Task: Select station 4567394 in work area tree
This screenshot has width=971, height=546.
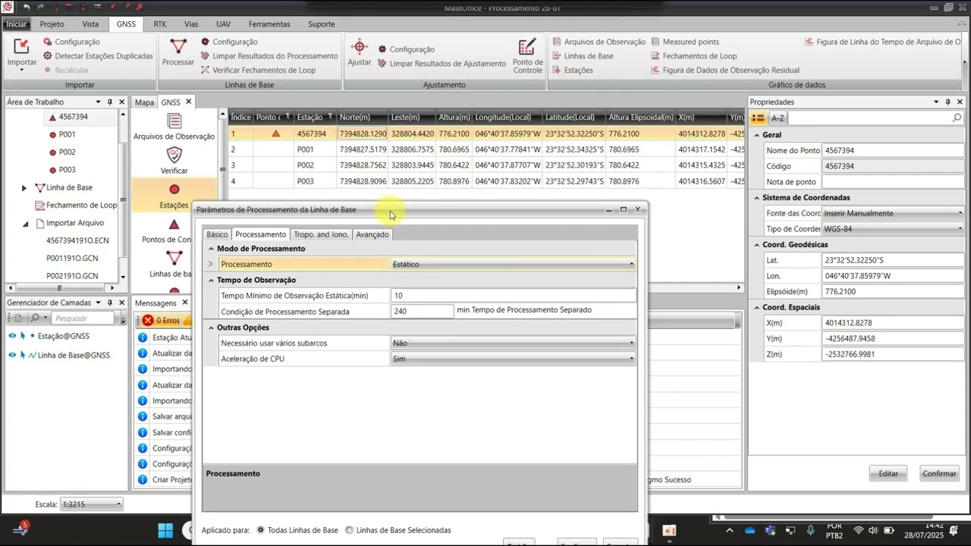Action: tap(73, 117)
